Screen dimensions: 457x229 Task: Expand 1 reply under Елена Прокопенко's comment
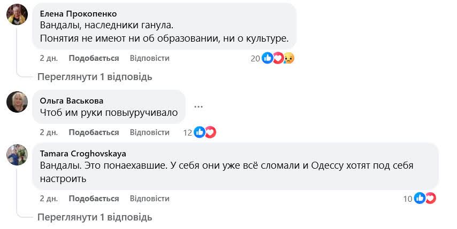95,77
